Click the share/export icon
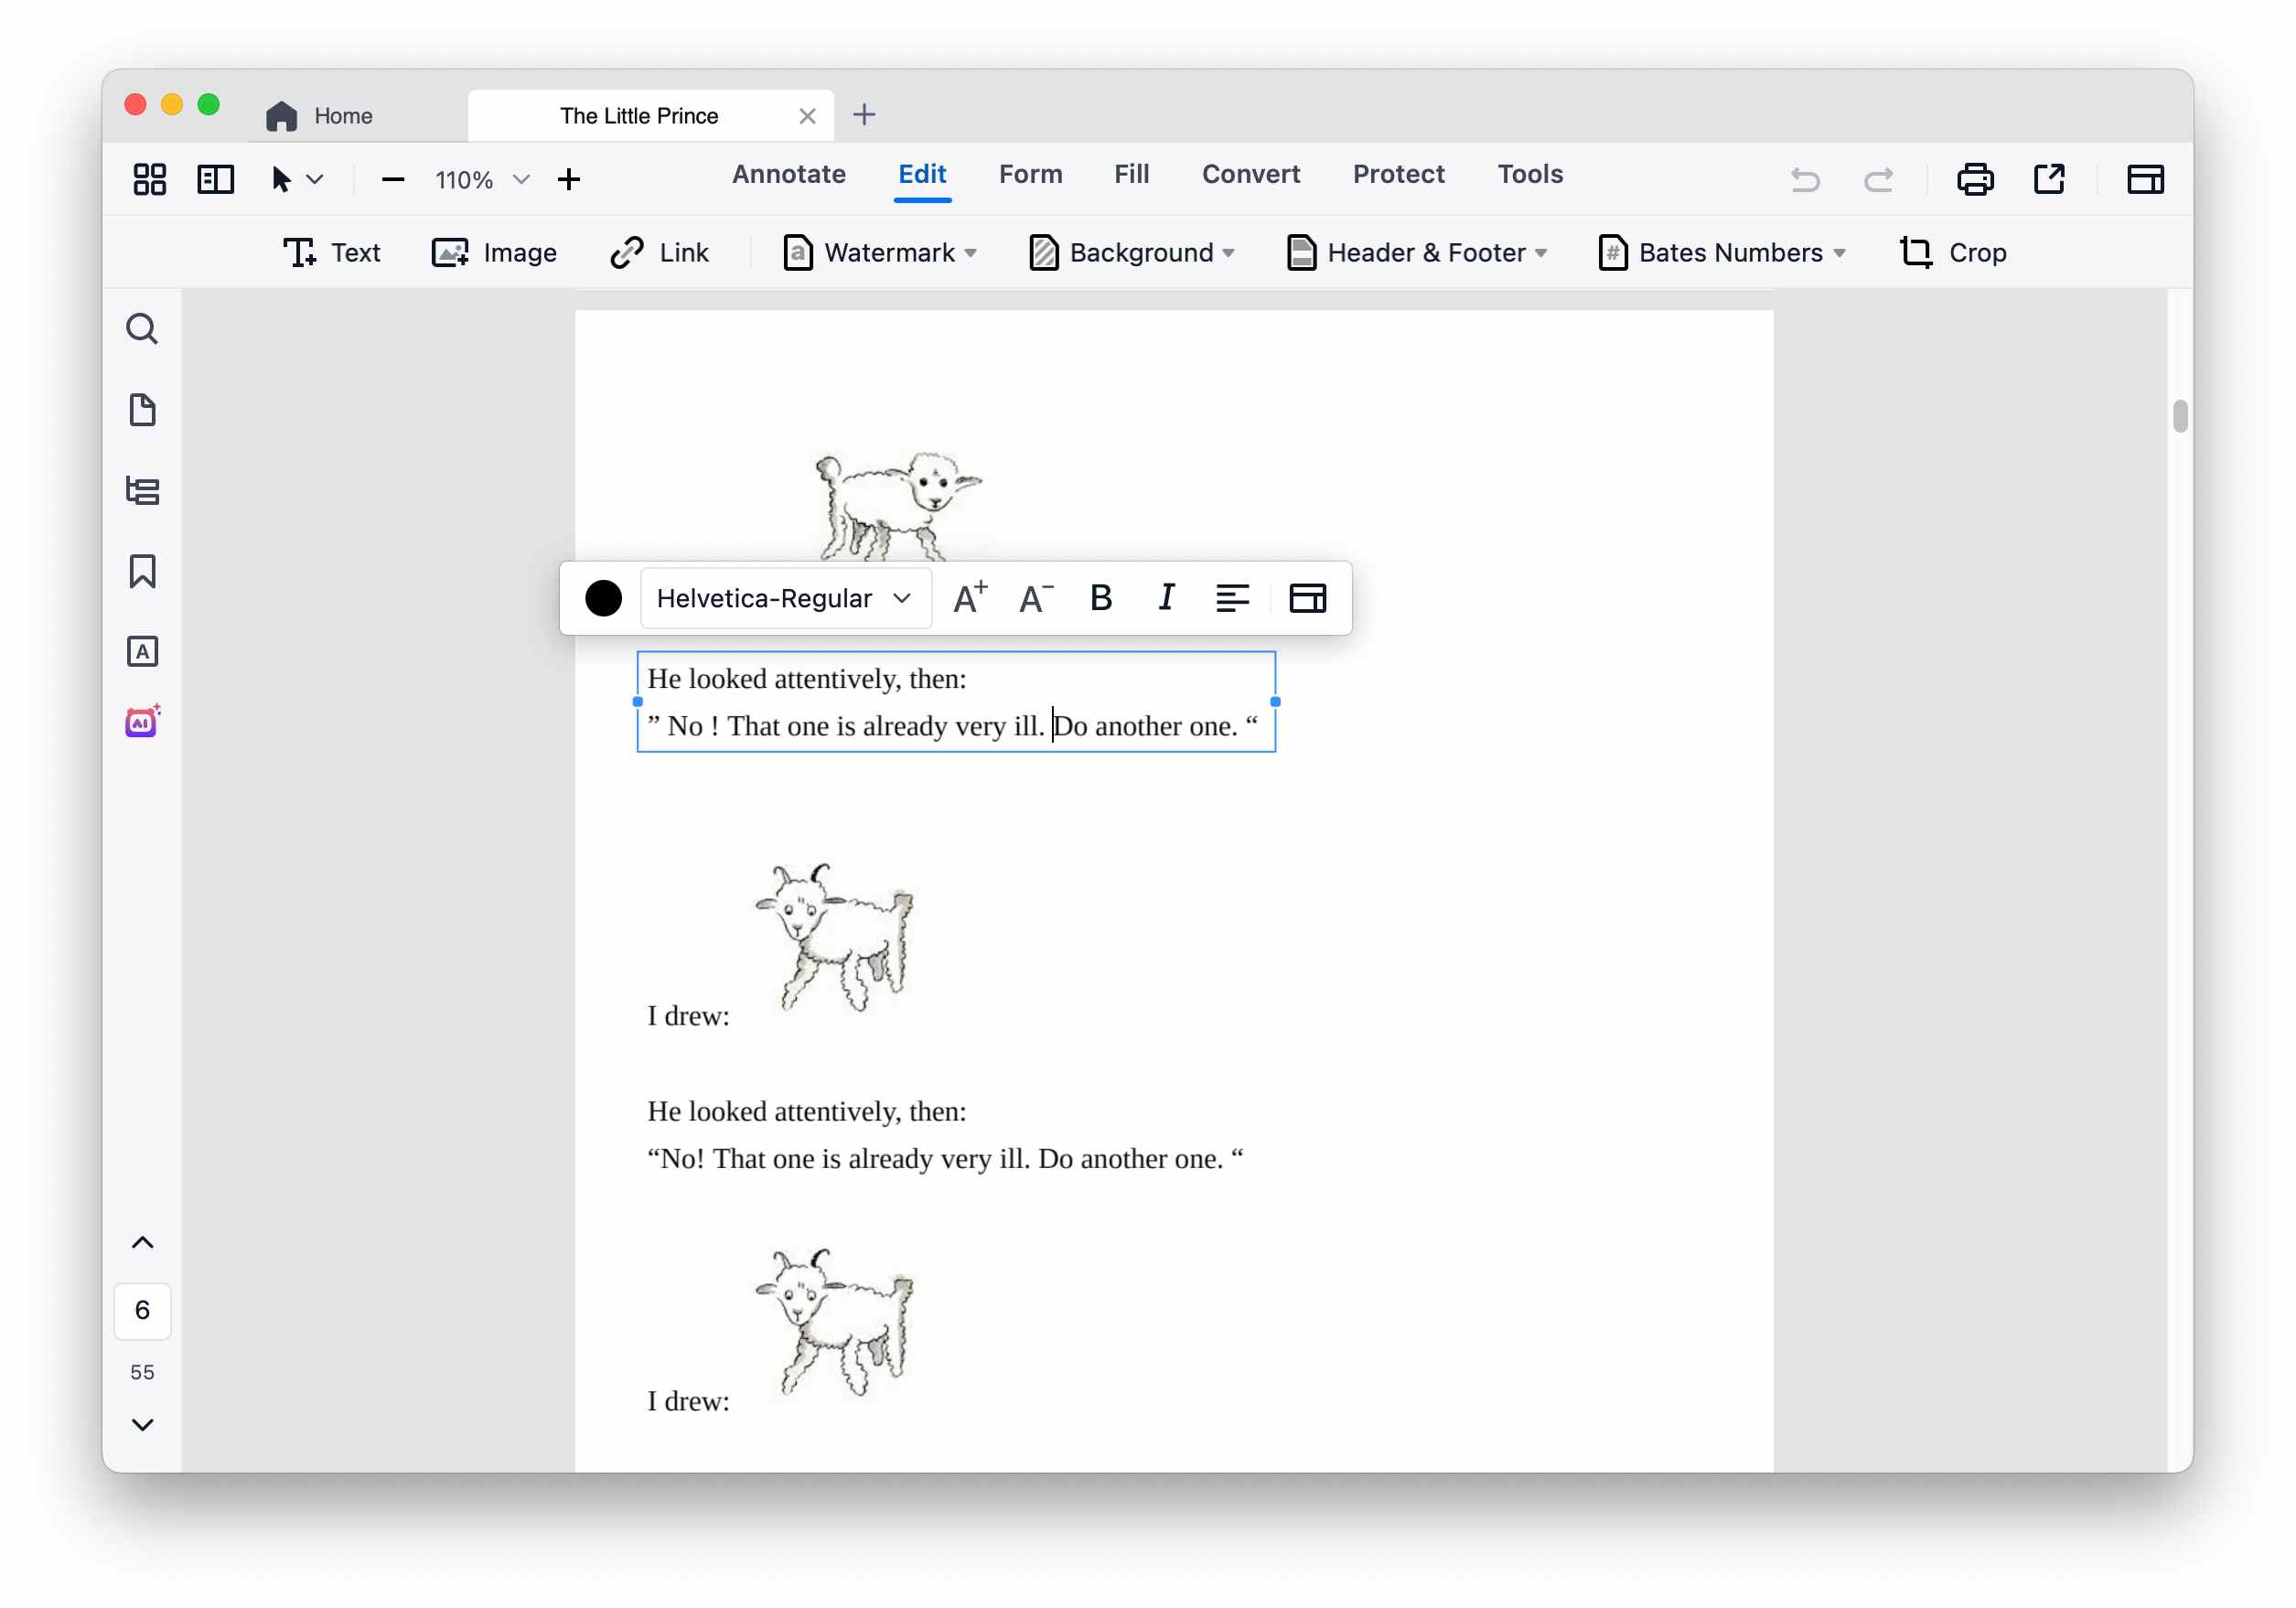 (2049, 180)
